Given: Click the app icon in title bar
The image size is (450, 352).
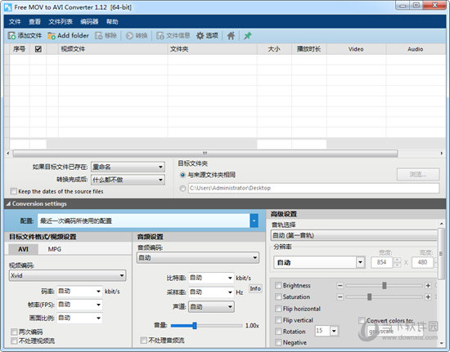Looking at the screenshot, I should click(8, 7).
